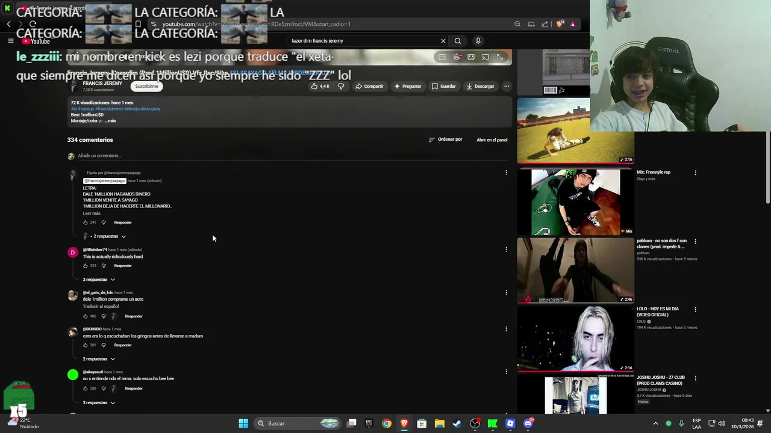Image resolution: width=771 pixels, height=433 pixels.
Task: Open video player settings gear
Action: point(457,57)
